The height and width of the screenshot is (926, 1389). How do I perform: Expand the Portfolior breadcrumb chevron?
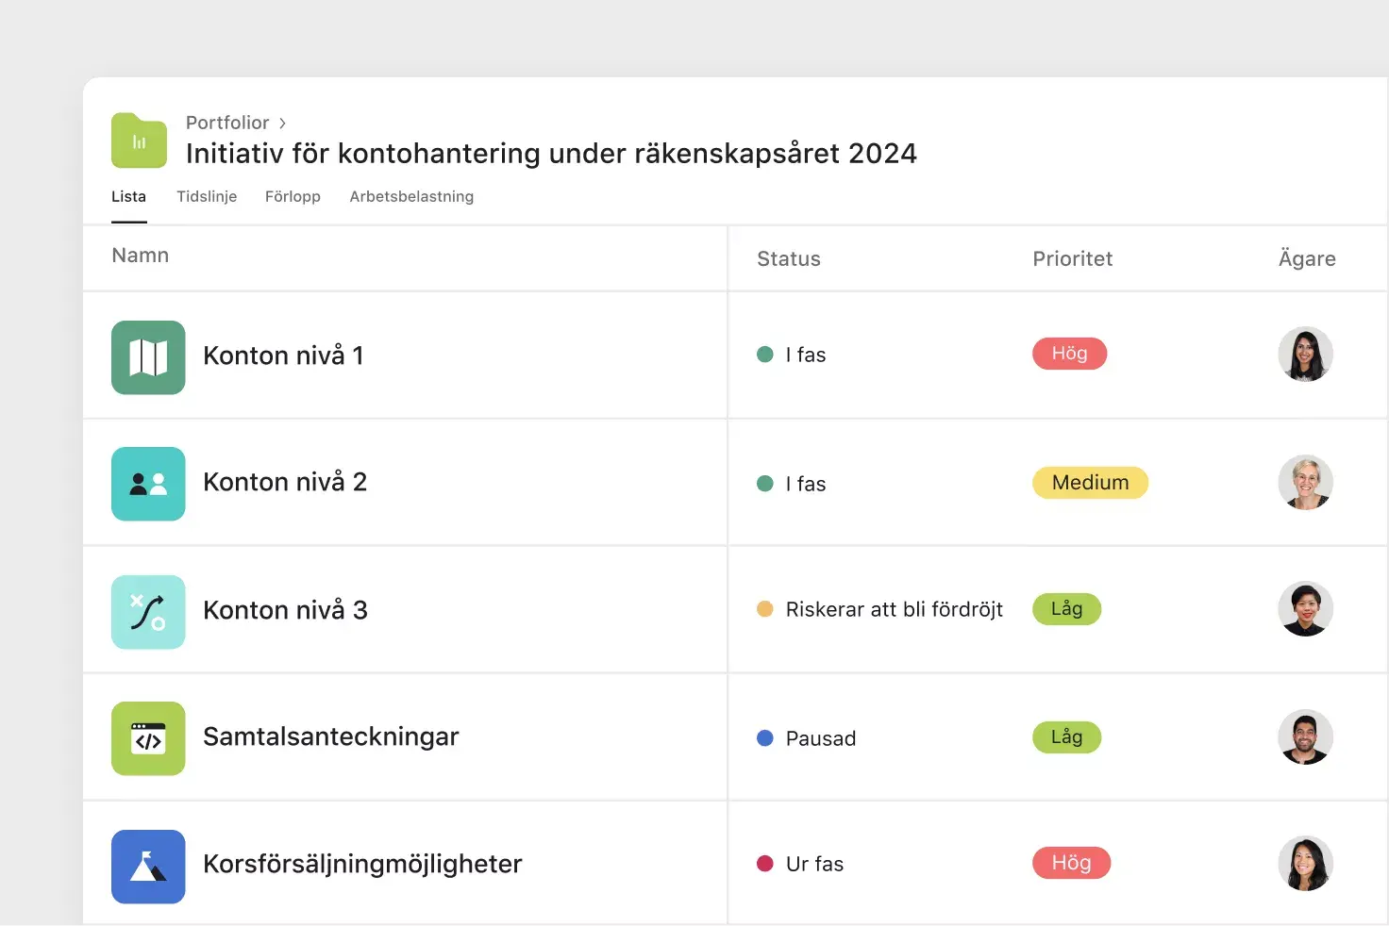click(280, 123)
